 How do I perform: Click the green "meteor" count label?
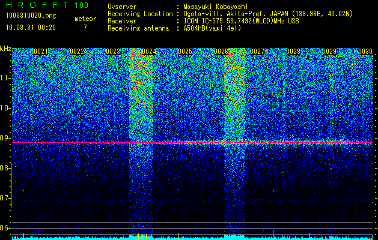click(x=85, y=19)
